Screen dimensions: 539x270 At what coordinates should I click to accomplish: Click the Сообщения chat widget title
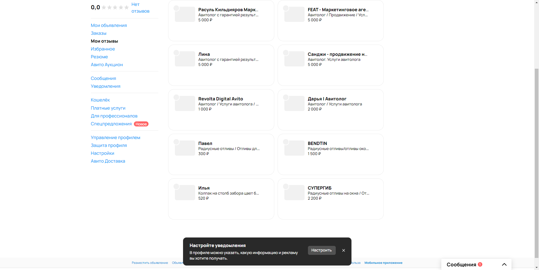pos(461,264)
